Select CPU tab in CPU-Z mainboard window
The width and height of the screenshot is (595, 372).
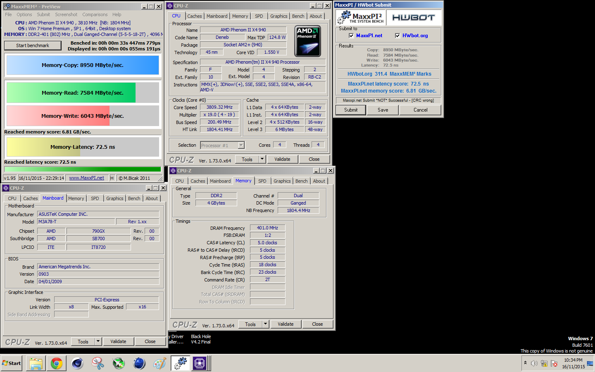point(12,198)
